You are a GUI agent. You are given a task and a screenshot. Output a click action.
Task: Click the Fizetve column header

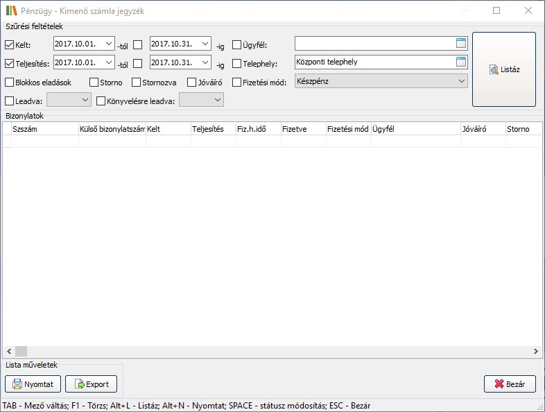[x=302, y=129]
